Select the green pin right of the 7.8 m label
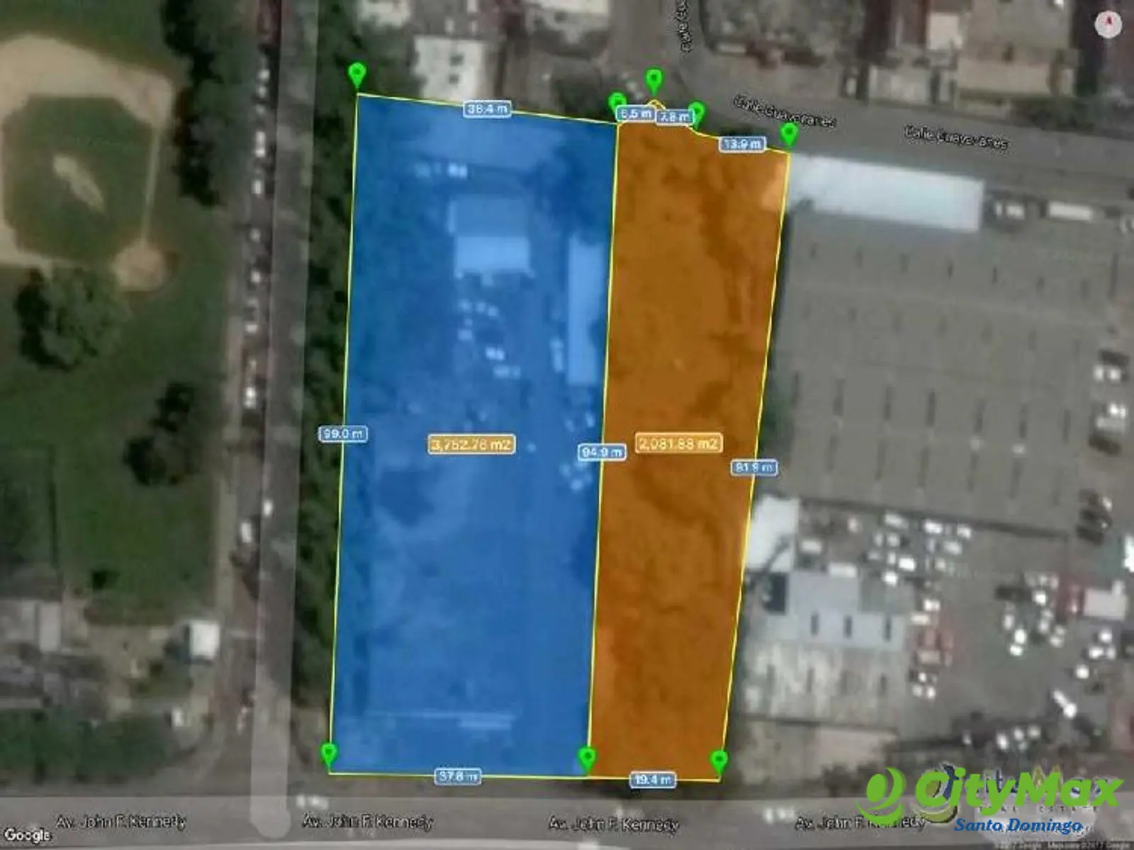The image size is (1134, 850). [697, 113]
